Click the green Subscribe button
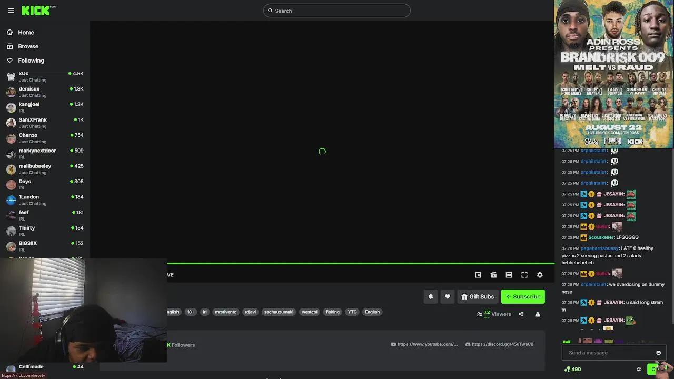Screen dimensions: 674x379 [x=523, y=296]
